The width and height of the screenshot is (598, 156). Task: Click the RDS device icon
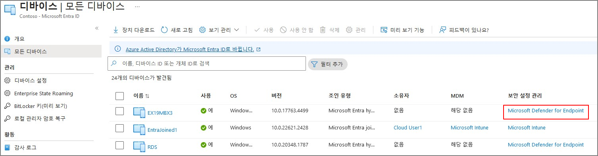139,146
